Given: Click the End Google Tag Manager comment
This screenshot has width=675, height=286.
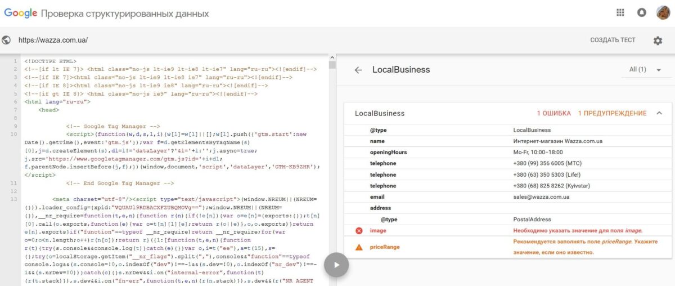Looking at the screenshot, I should pos(120,183).
